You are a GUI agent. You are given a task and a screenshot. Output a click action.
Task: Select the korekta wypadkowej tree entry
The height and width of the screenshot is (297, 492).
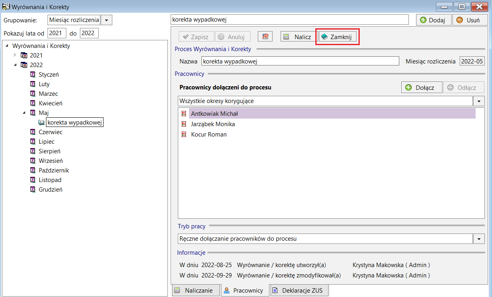coord(75,123)
